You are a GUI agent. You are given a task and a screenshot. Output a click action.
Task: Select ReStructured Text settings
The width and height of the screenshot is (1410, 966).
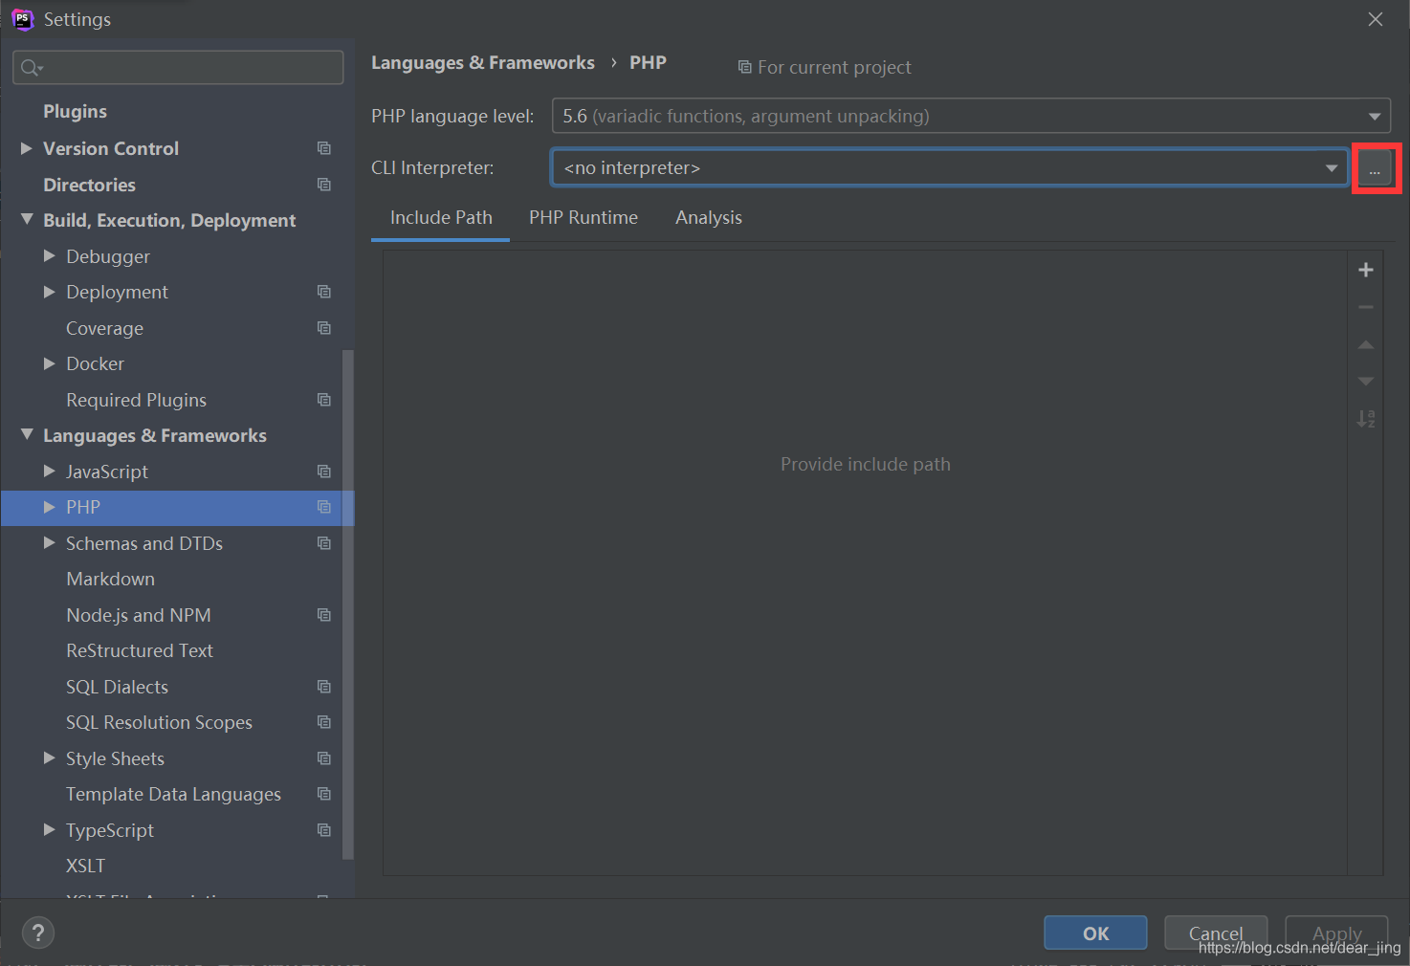tap(140, 650)
